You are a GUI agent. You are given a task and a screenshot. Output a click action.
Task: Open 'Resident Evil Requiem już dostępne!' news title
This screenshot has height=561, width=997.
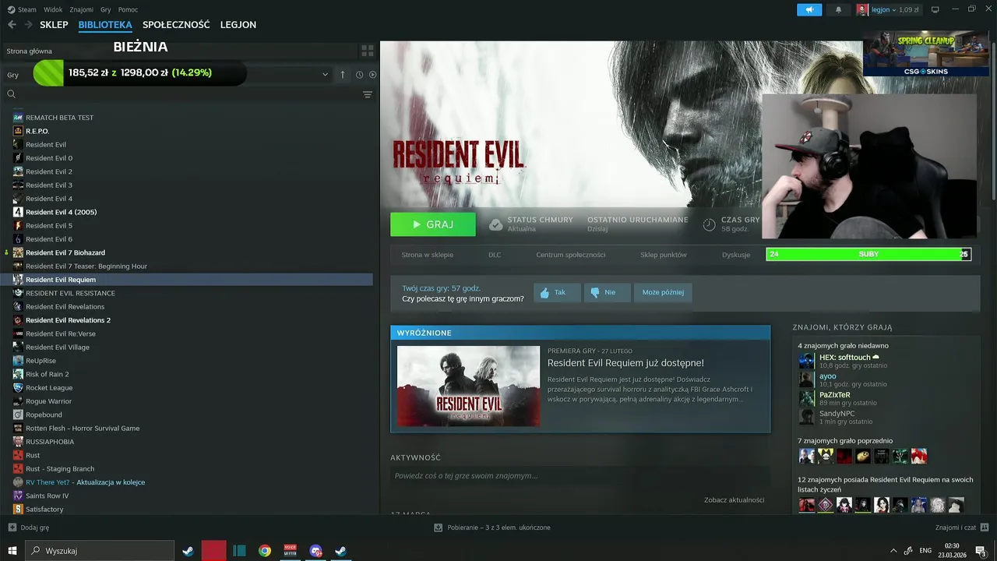point(625,363)
